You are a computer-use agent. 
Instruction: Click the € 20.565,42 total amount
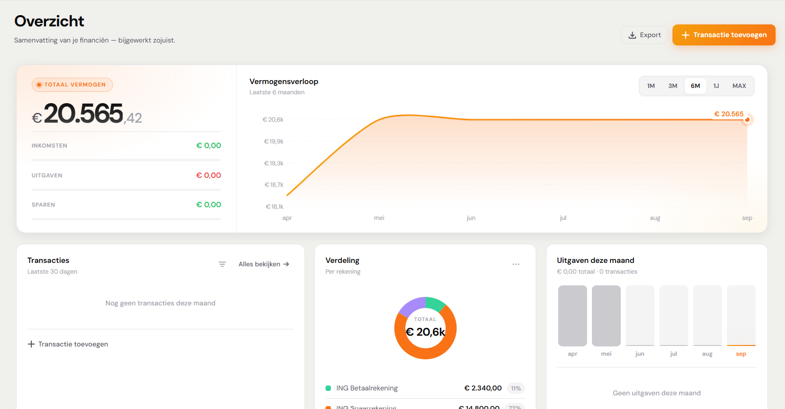[87, 114]
